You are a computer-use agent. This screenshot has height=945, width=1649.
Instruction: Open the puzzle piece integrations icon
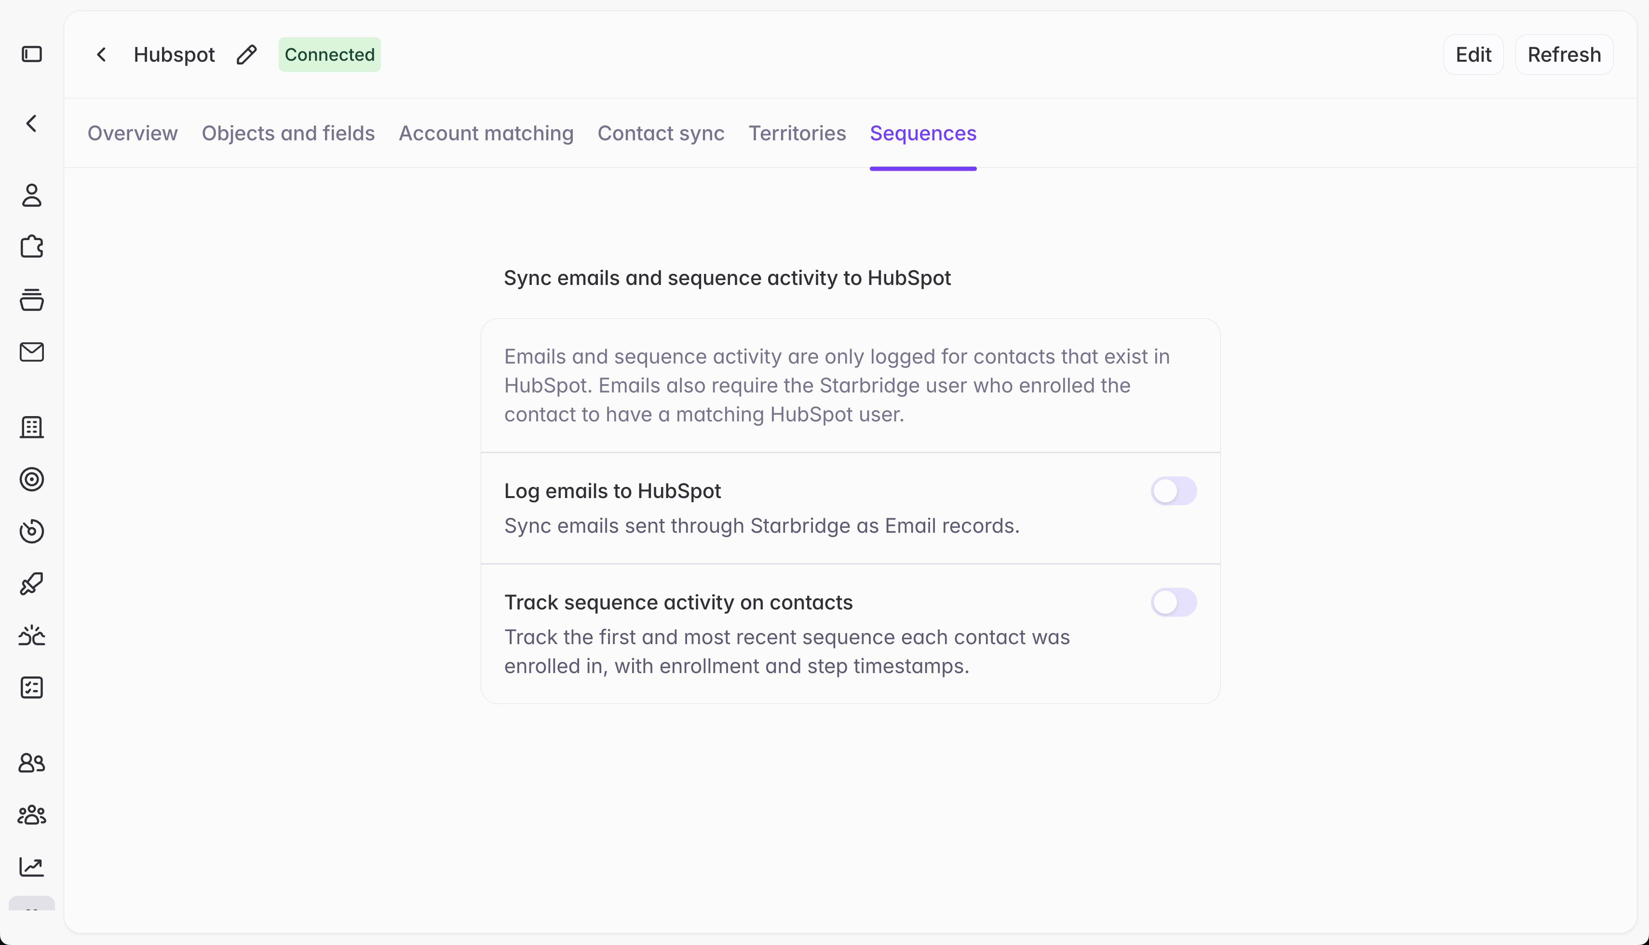pos(32,247)
